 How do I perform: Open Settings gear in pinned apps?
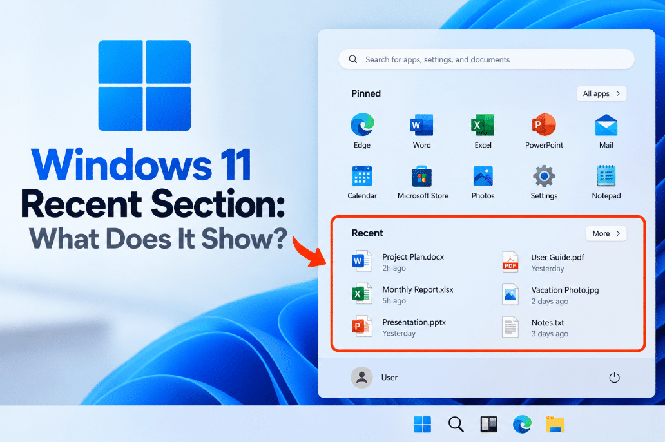[544, 176]
